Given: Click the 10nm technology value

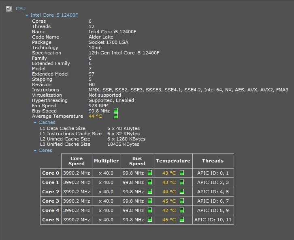Looking at the screenshot, I should [95, 48].
